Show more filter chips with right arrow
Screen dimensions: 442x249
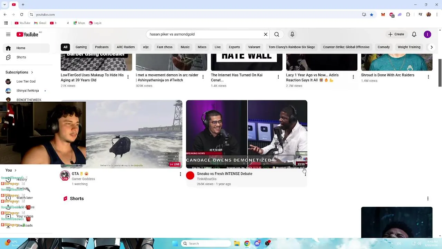[432, 47]
